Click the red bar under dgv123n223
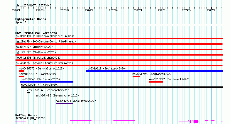Viewport: 230px width, 124px height. click(x=119, y=55)
